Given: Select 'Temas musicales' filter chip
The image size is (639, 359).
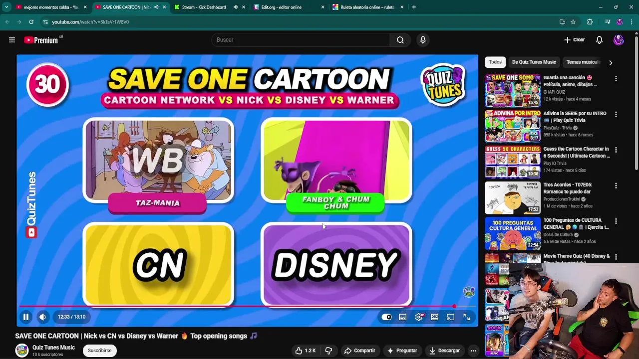Looking at the screenshot, I should point(583,62).
